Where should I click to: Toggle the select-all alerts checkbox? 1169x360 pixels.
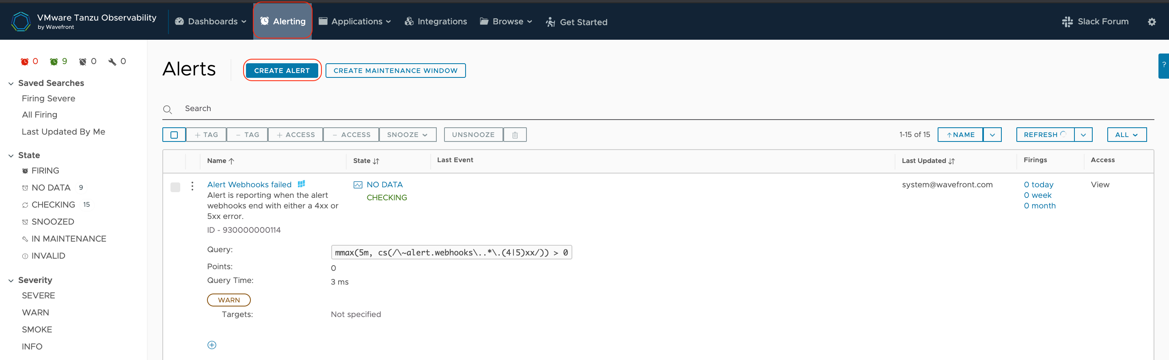click(174, 135)
